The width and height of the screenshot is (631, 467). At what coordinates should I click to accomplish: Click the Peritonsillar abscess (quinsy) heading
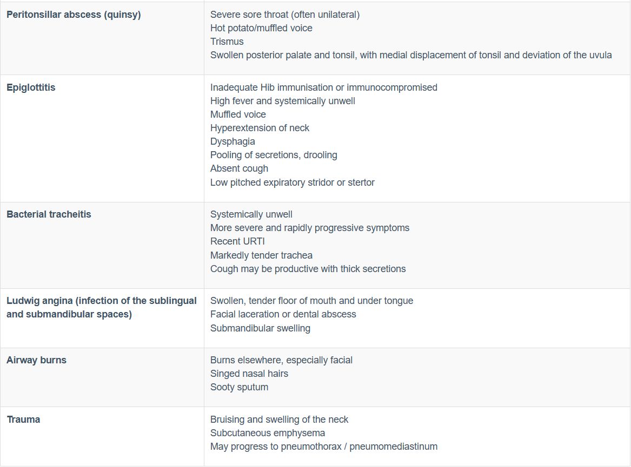(74, 15)
